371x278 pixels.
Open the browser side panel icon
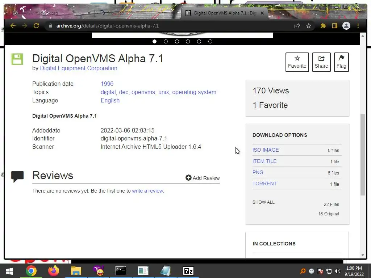tap(334, 26)
